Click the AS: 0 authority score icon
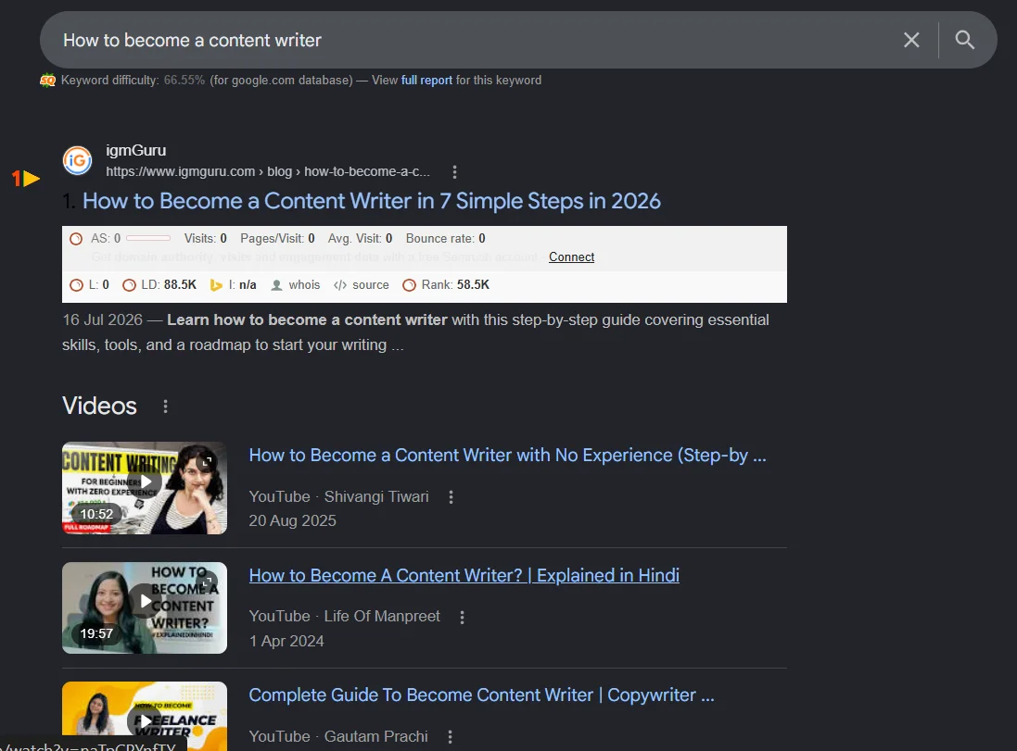The width and height of the screenshot is (1017, 751). click(76, 239)
